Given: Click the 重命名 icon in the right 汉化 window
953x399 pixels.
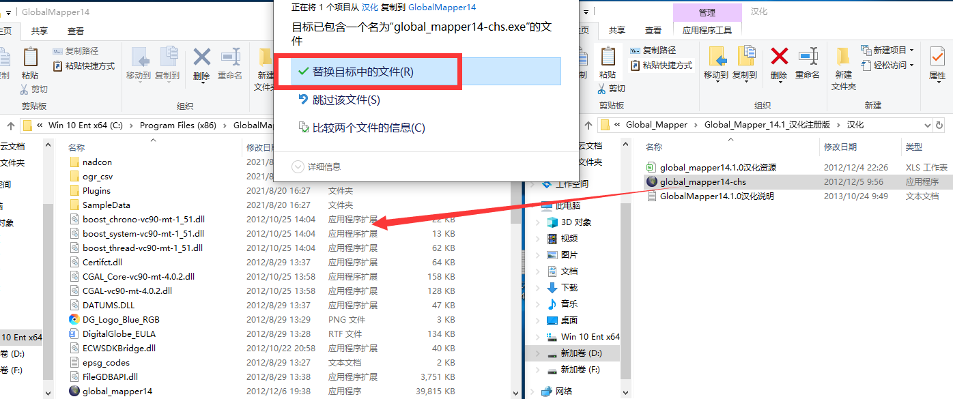Looking at the screenshot, I should coord(808,57).
